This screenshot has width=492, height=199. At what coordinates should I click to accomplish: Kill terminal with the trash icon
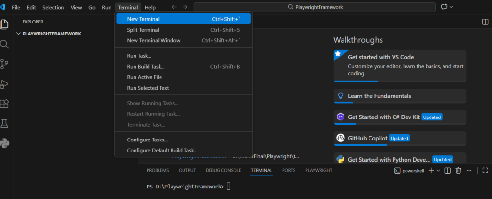tap(458, 171)
